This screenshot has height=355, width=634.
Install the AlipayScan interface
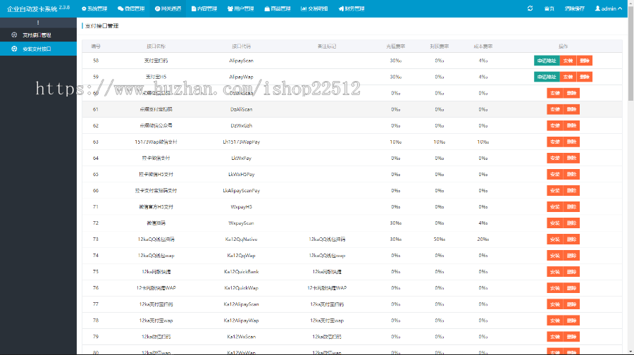[568, 61]
